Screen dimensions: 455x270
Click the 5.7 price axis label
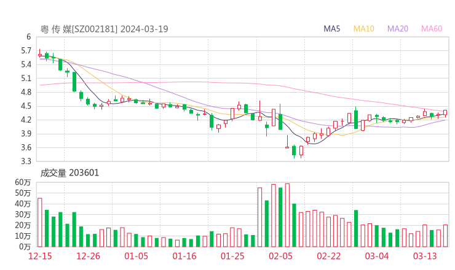(x=26, y=51)
